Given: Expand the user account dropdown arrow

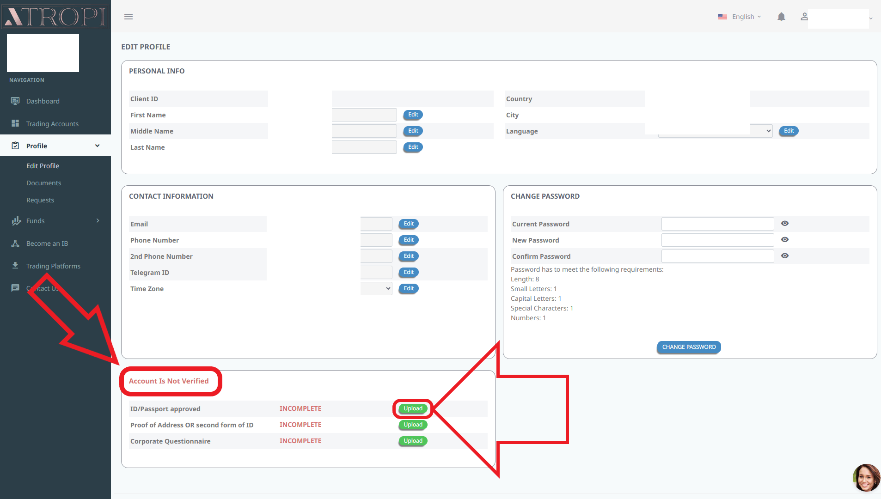Looking at the screenshot, I should click(870, 18).
